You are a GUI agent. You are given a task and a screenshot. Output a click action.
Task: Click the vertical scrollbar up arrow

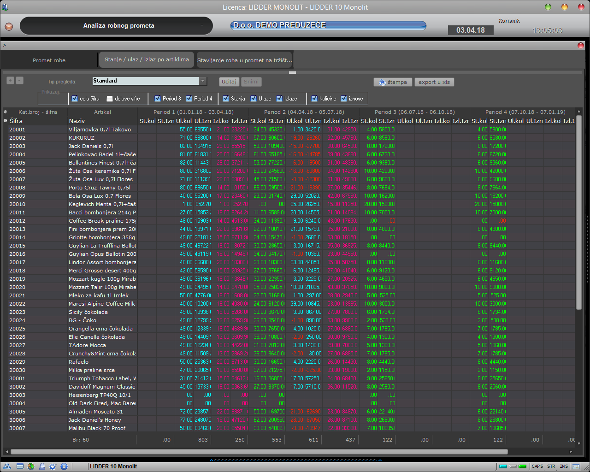pyautogui.click(x=579, y=112)
